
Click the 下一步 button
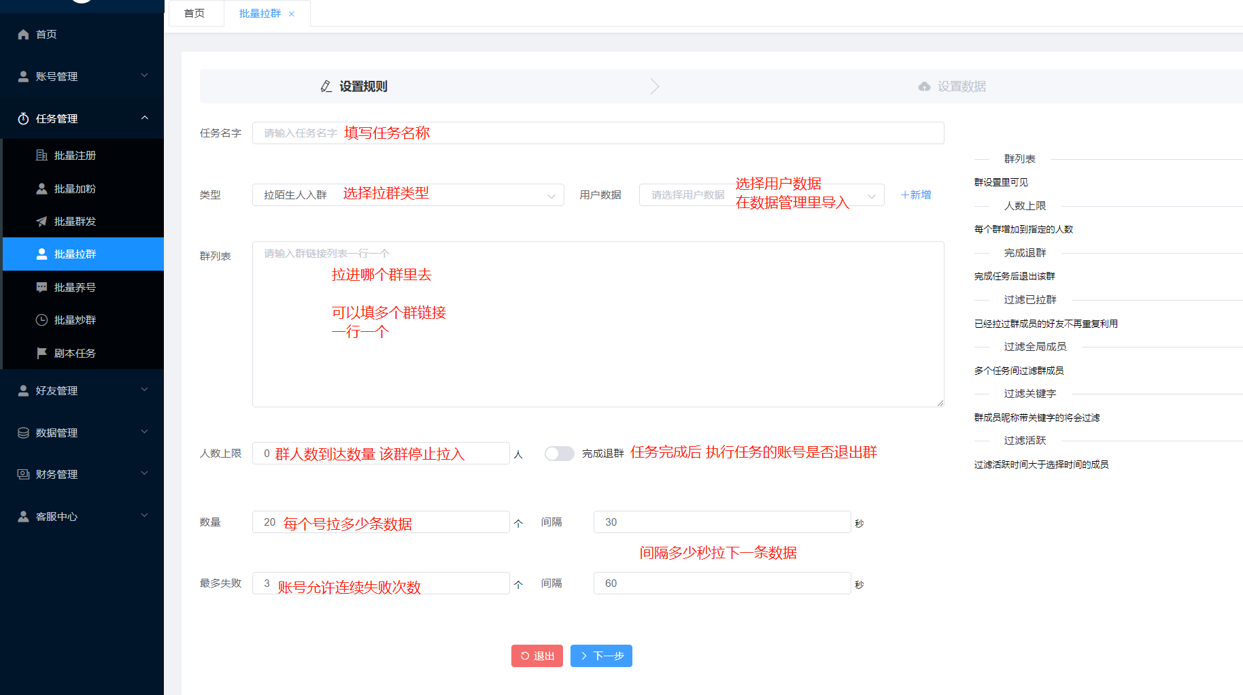601,656
